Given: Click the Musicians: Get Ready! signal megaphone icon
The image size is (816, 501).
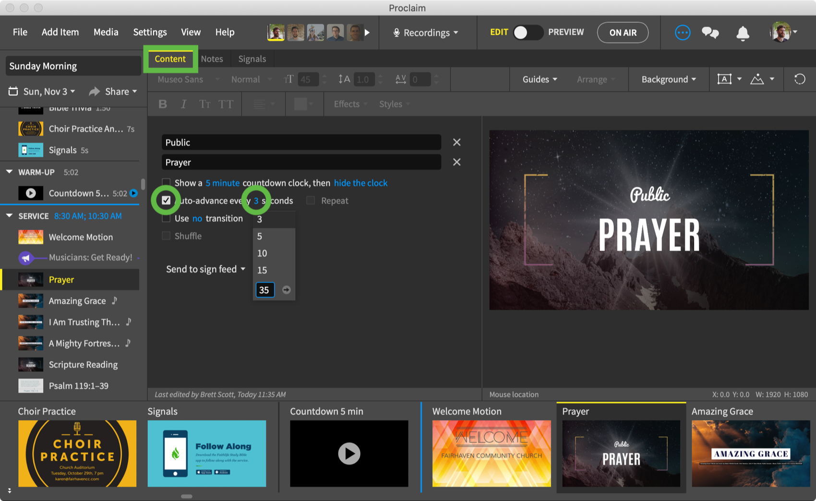Looking at the screenshot, I should (25, 258).
